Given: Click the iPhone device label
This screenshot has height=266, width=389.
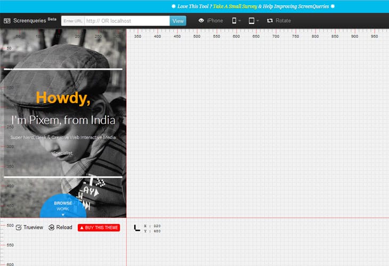Looking at the screenshot, I should click(215, 21).
